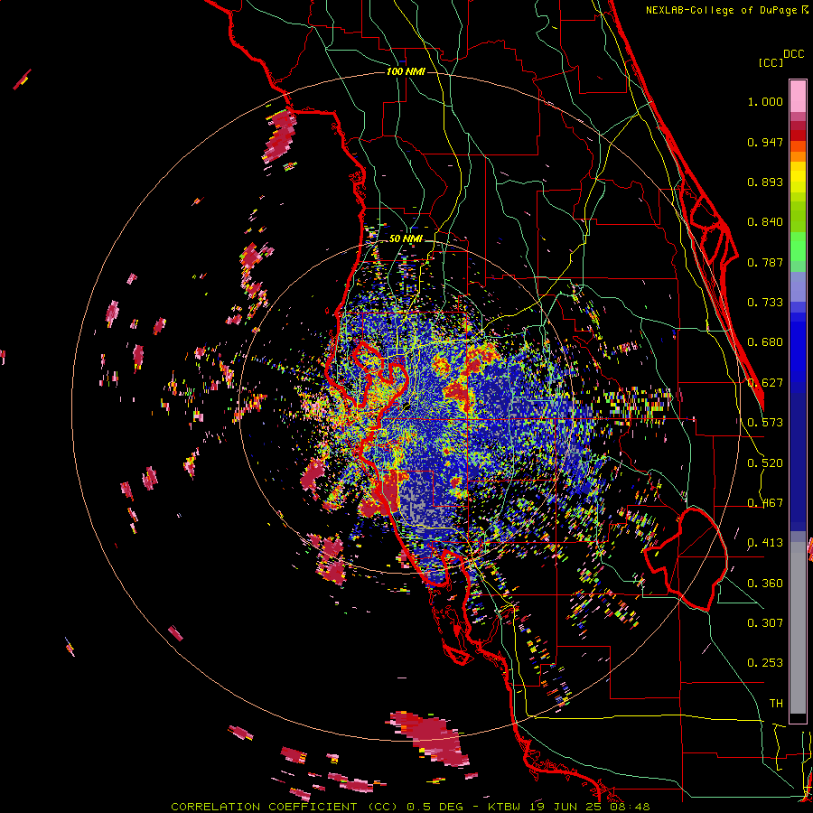Click the KTBW station identifier in the caption
Image resolution: width=813 pixels, height=813 pixels.
pyautogui.click(x=506, y=807)
